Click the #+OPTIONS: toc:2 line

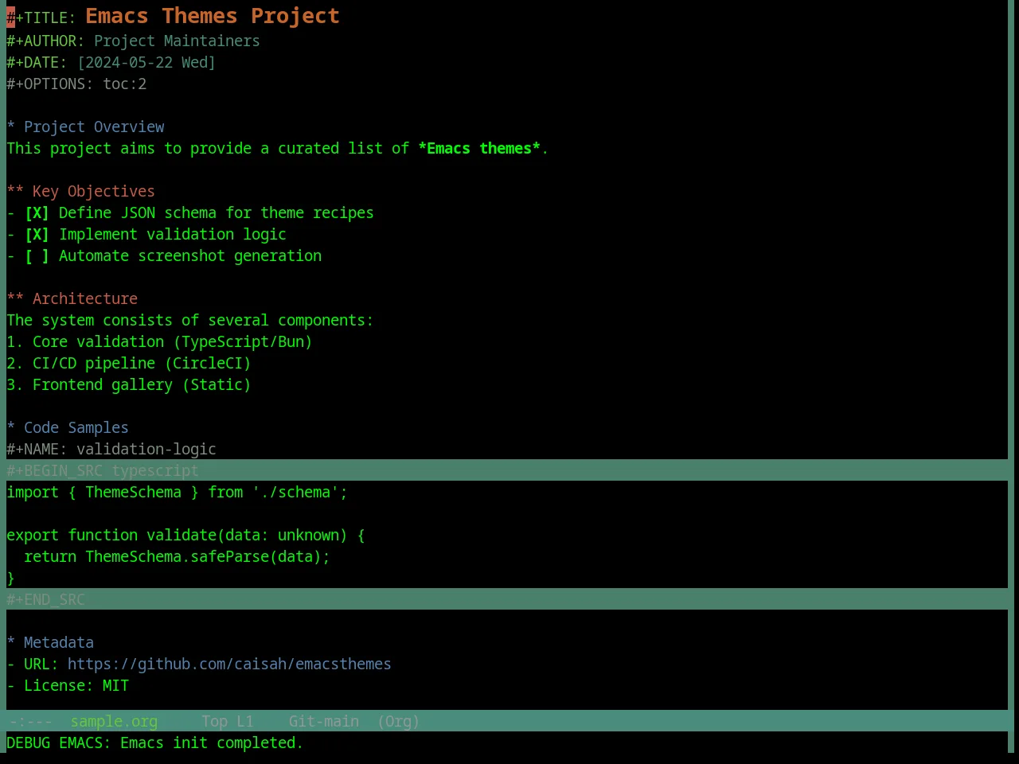(76, 84)
